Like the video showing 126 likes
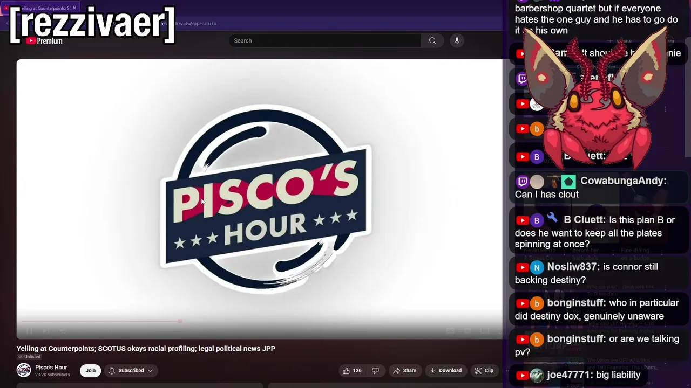Screen dimensions: 691x388 [352, 370]
